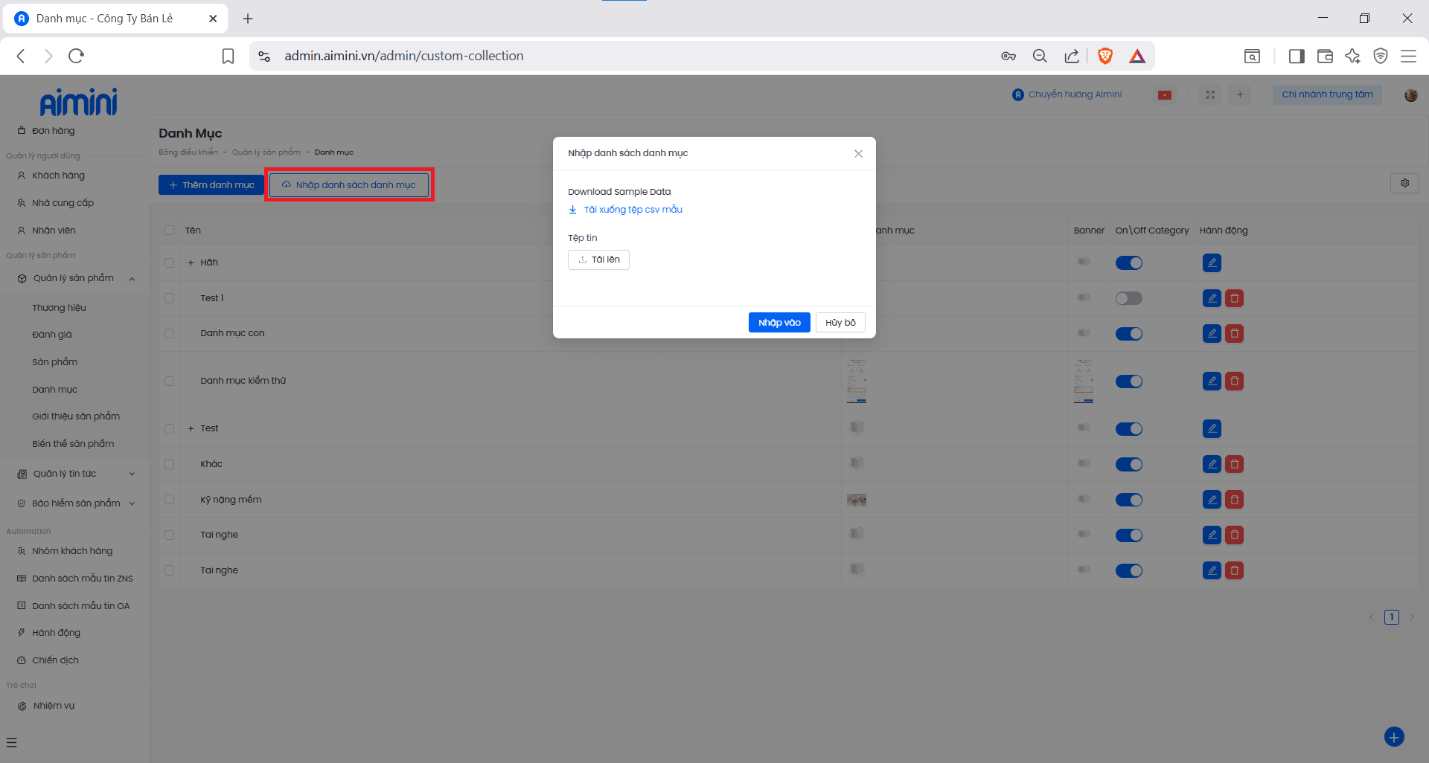The height and width of the screenshot is (763, 1429).
Task: Delete the Khác category with trash icon
Action: coord(1234,464)
